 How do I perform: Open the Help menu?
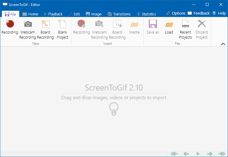coord(219,13)
